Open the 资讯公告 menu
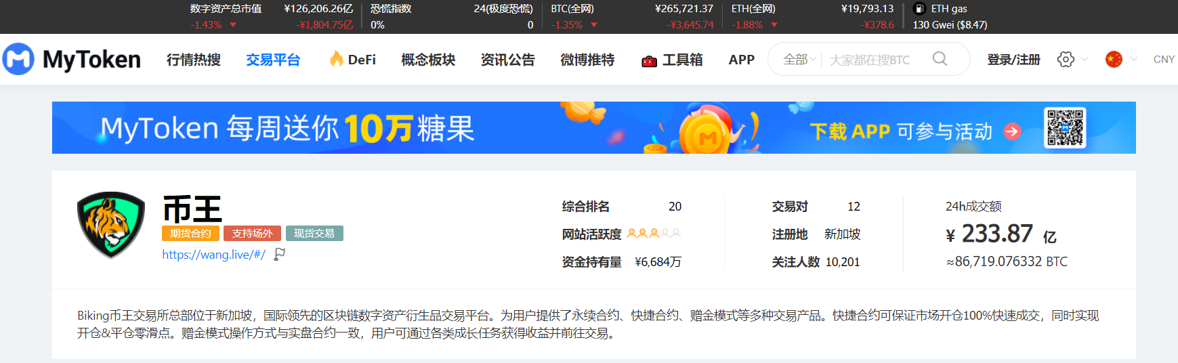Viewport: 1178px width, 363px height. [507, 60]
